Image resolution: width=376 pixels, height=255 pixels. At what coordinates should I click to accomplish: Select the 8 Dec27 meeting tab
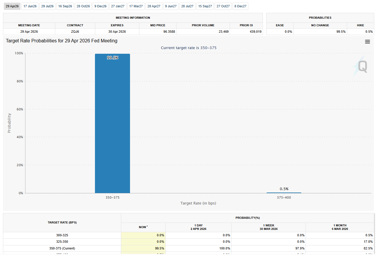pos(240,6)
